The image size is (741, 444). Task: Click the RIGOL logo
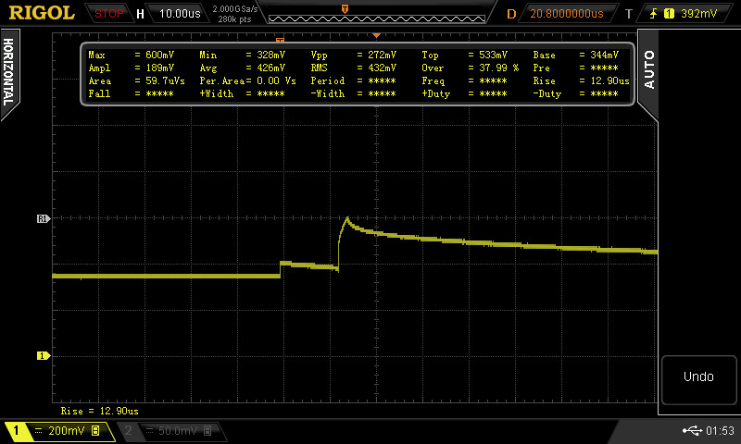coord(43,13)
